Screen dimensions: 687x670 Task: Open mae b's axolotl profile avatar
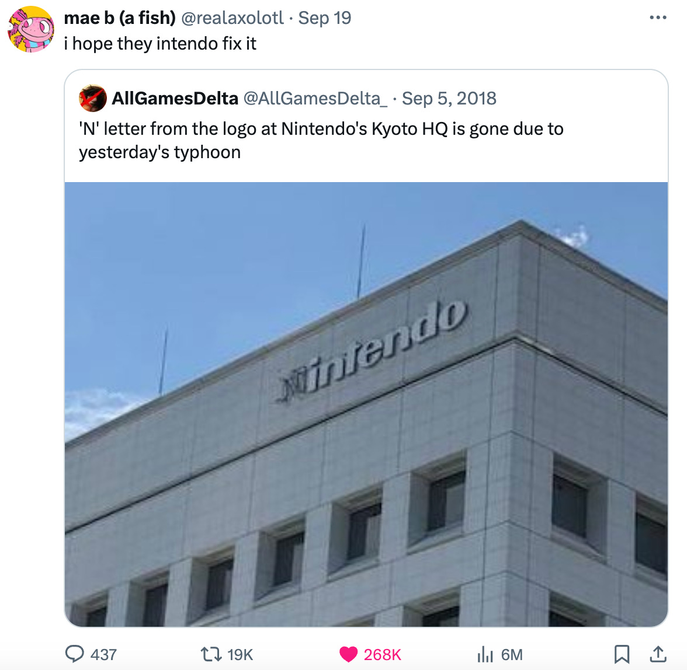[30, 29]
